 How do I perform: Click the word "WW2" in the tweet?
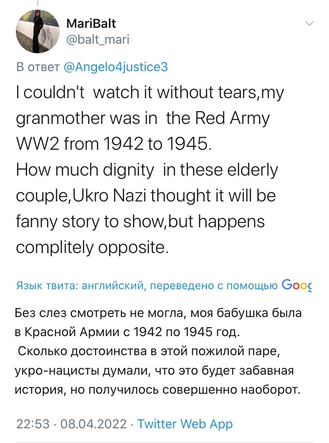(x=38, y=144)
